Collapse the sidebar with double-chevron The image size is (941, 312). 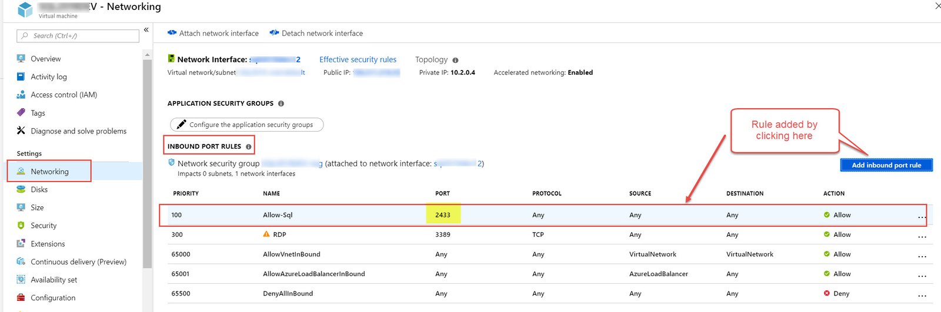coord(146,30)
